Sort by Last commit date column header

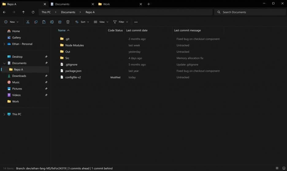[x=137, y=30]
